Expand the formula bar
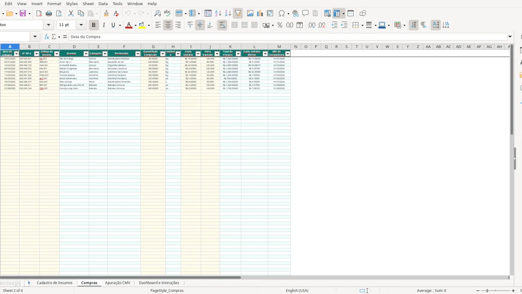Screen dimensions: 522x294 click(510, 37)
